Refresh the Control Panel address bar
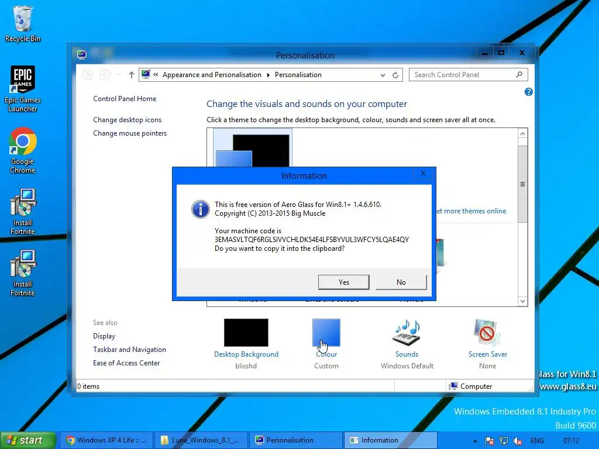 coord(395,75)
